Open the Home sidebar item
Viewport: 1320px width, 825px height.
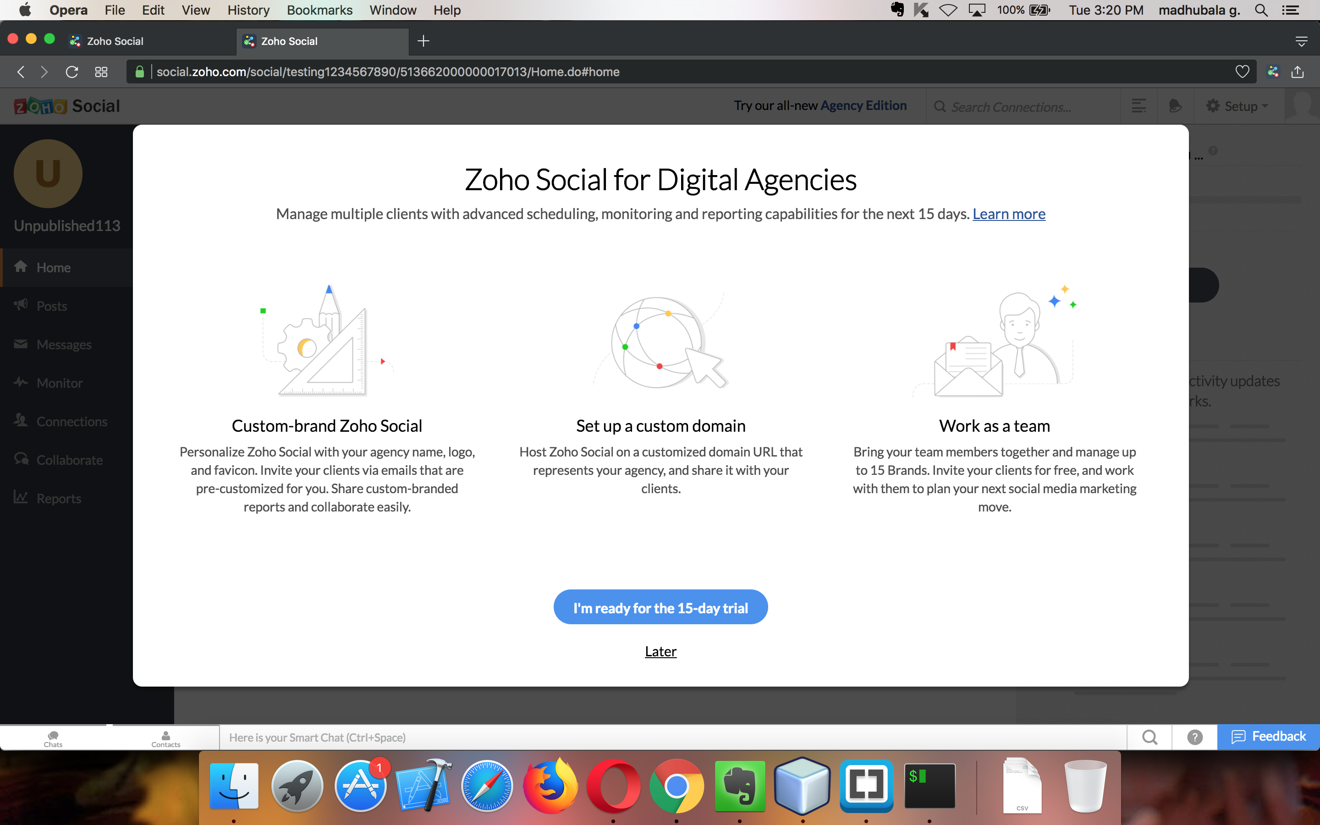[x=66, y=267]
